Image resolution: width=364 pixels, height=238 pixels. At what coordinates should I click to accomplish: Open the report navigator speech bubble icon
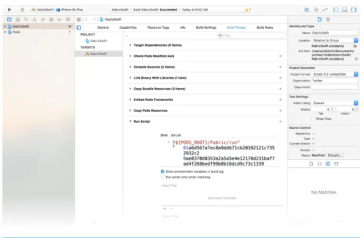coord(68,20)
